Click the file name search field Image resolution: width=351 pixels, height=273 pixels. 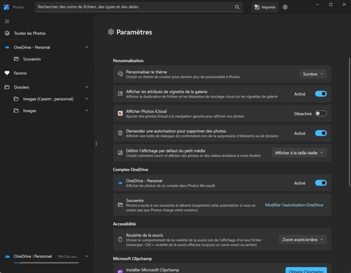coord(134,7)
